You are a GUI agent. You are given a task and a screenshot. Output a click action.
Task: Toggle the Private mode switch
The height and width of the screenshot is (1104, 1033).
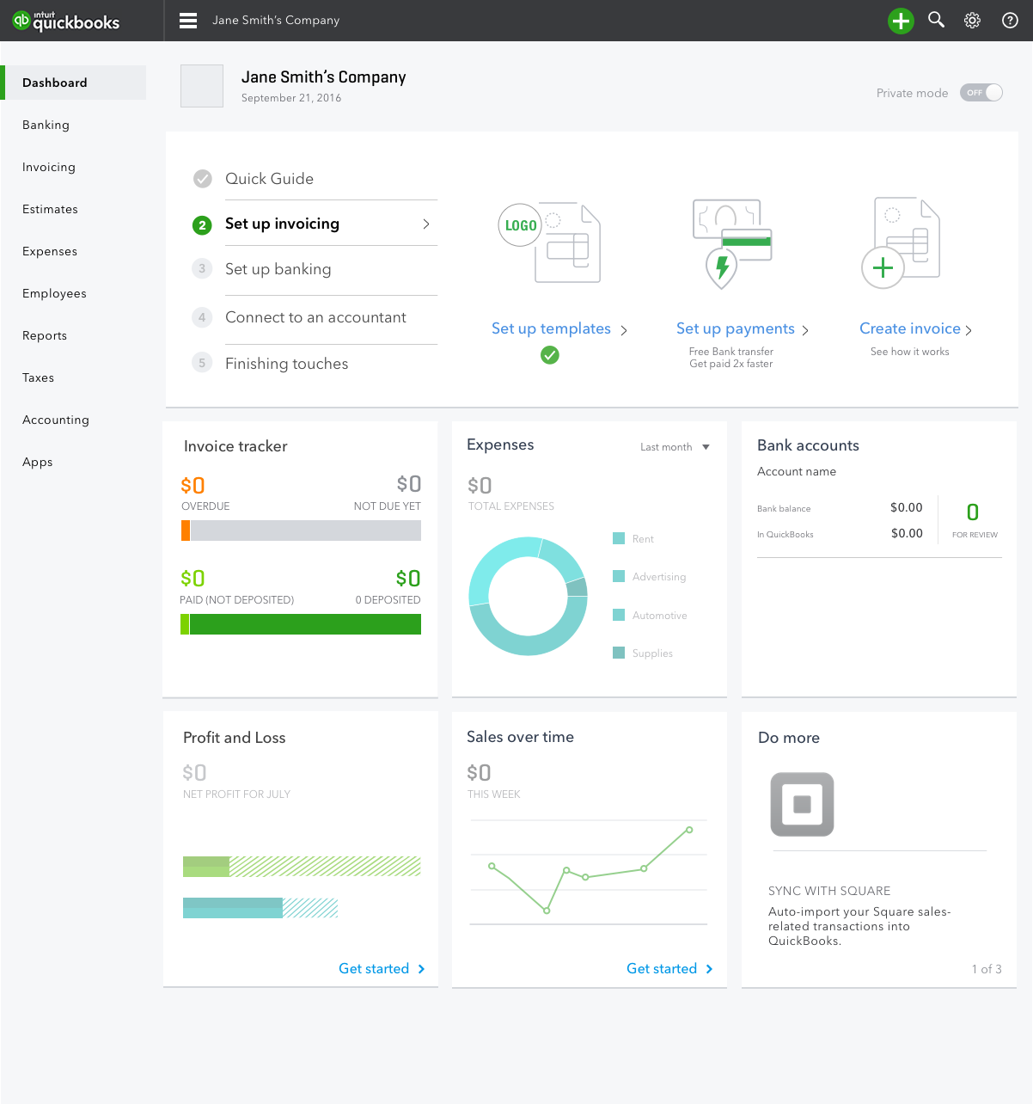[x=981, y=93]
